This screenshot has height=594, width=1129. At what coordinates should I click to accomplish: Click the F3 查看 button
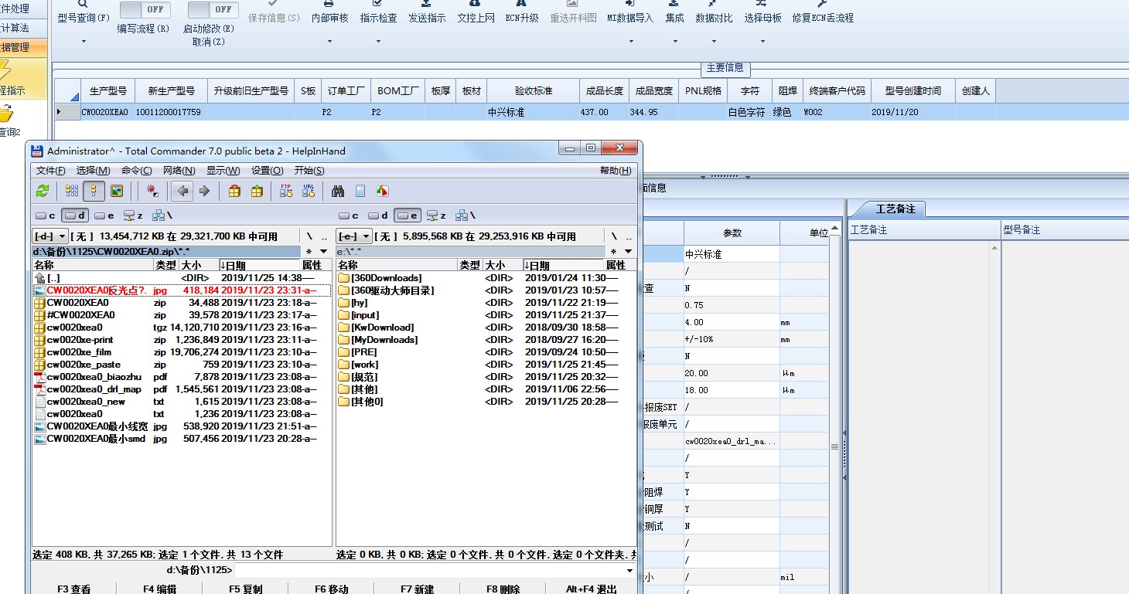pyautogui.click(x=74, y=589)
